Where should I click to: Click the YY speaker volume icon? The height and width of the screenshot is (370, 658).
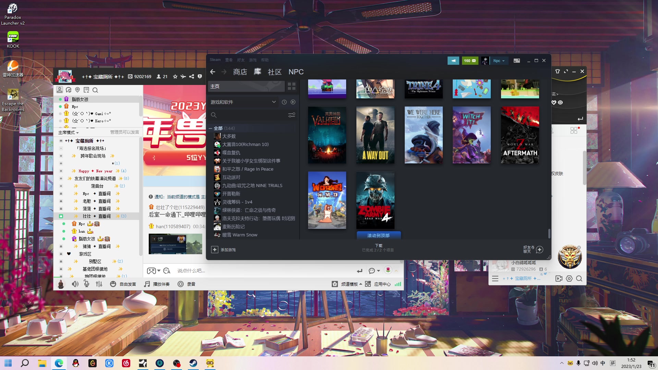tap(75, 284)
